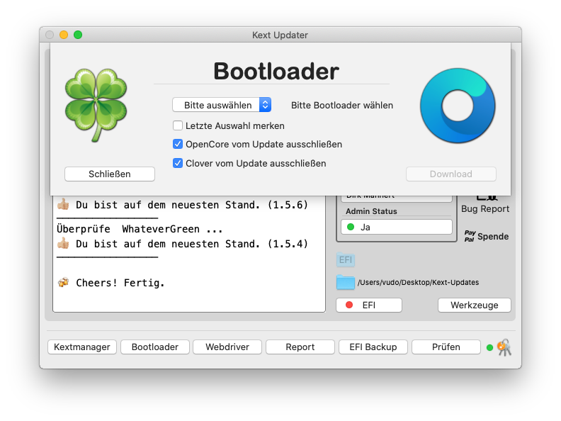Enable Letzte Auswahl merken checkbox

coord(178,125)
